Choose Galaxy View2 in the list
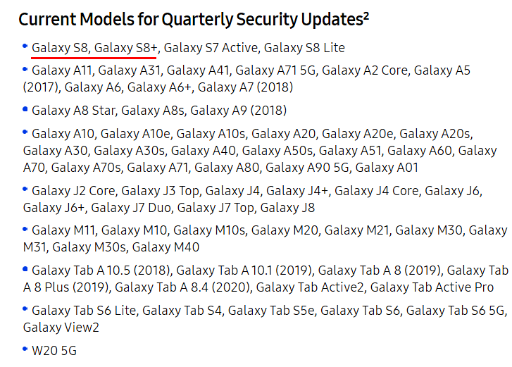The height and width of the screenshot is (367, 512). 61,328
